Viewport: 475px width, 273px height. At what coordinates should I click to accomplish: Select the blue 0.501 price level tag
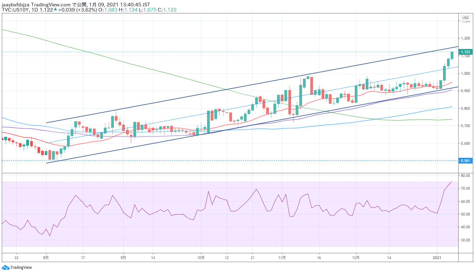tap(465, 161)
